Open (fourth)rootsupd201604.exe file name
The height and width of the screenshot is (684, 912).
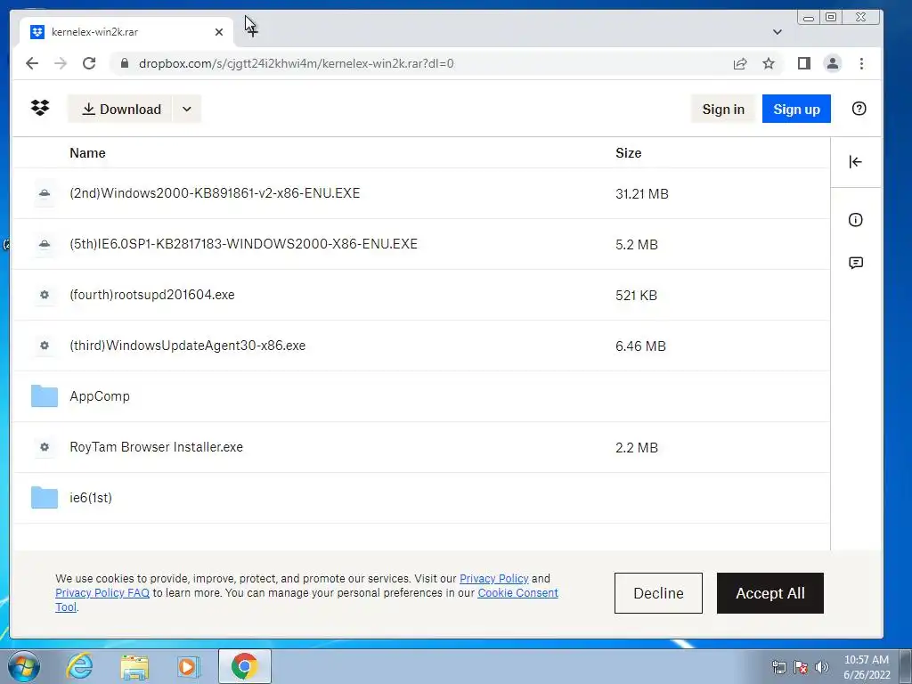152,295
